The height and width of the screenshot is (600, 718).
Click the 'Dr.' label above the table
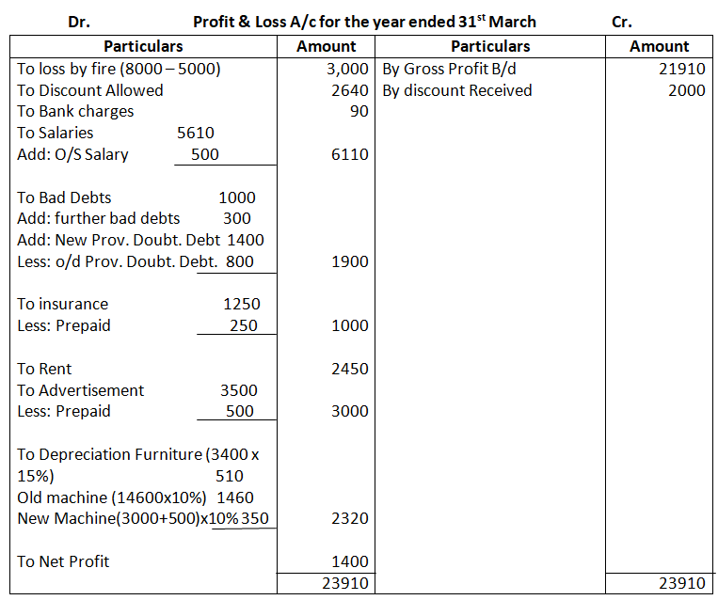pos(79,23)
